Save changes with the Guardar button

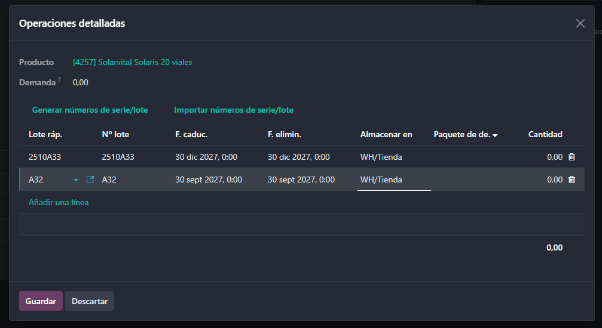click(41, 301)
